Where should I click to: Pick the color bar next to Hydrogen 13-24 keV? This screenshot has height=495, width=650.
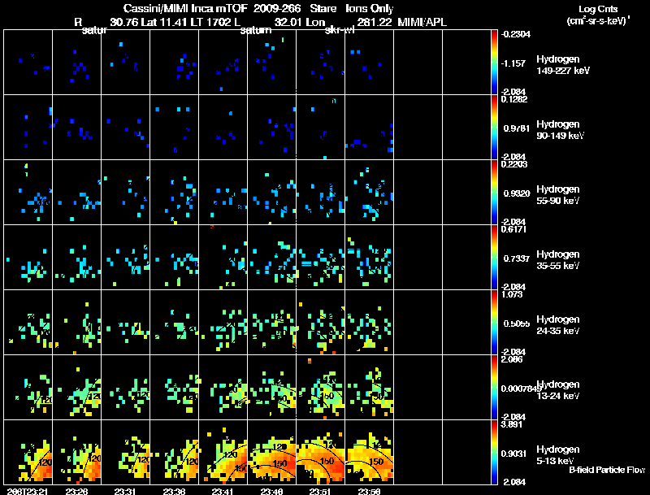click(494, 388)
